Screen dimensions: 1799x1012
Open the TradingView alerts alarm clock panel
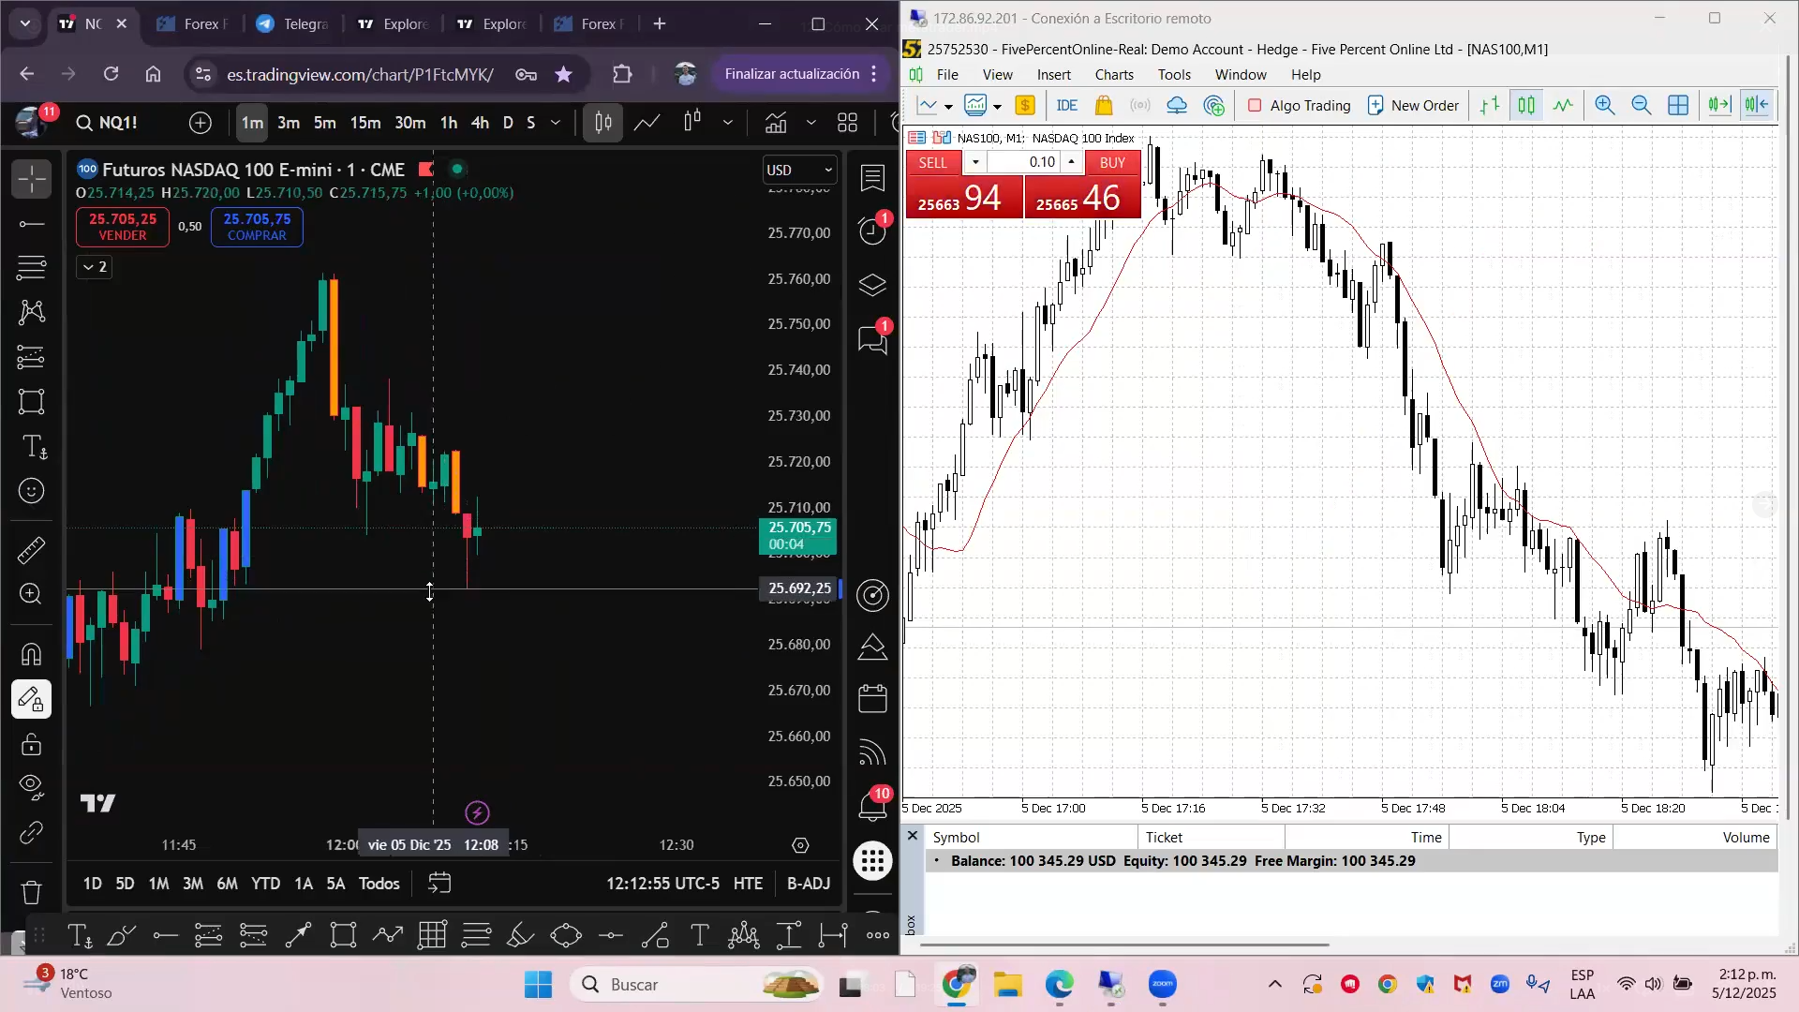[872, 231]
